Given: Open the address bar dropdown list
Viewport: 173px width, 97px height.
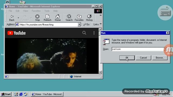Looking at the screenshot, I should (79, 25).
